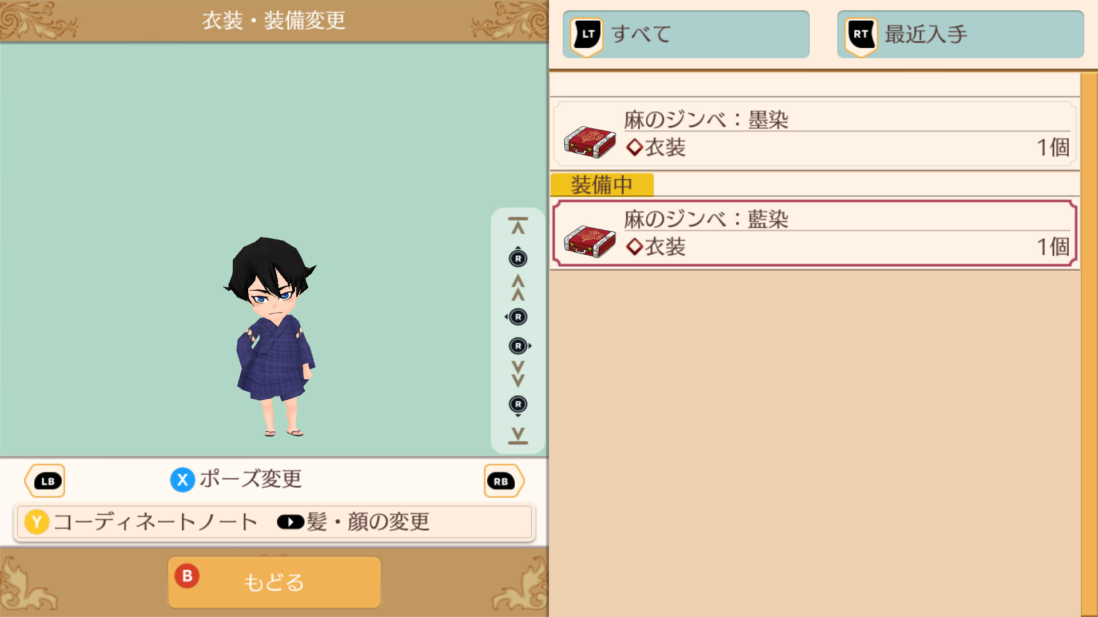Click the R stick down icon

click(x=518, y=406)
